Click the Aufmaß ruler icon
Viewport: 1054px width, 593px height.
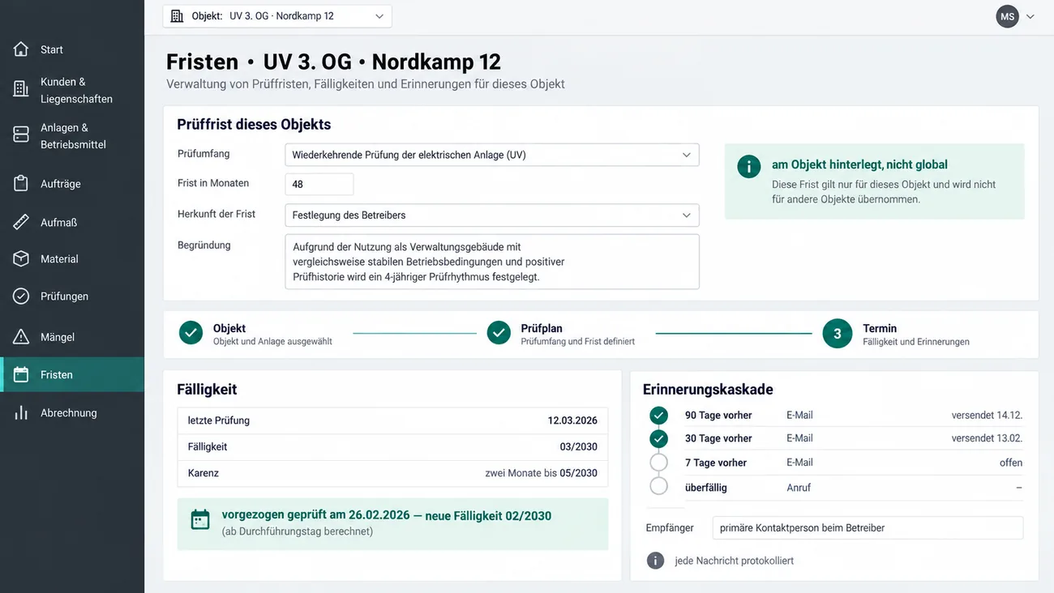tap(21, 222)
